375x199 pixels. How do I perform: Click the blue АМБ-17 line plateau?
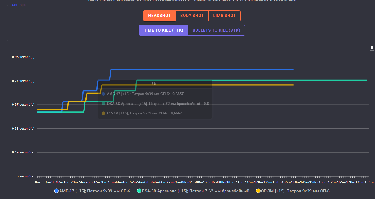[202, 70]
